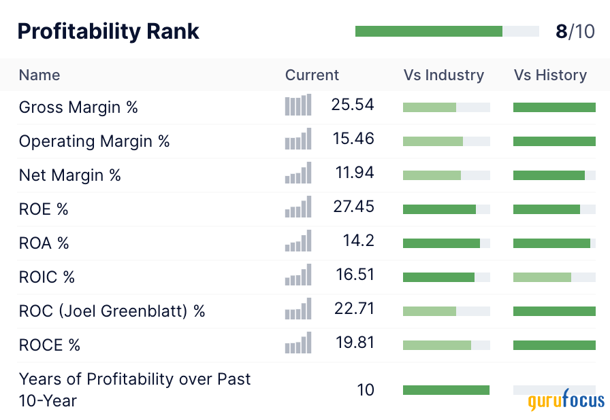Click the Profitability Rank heading

108,31
